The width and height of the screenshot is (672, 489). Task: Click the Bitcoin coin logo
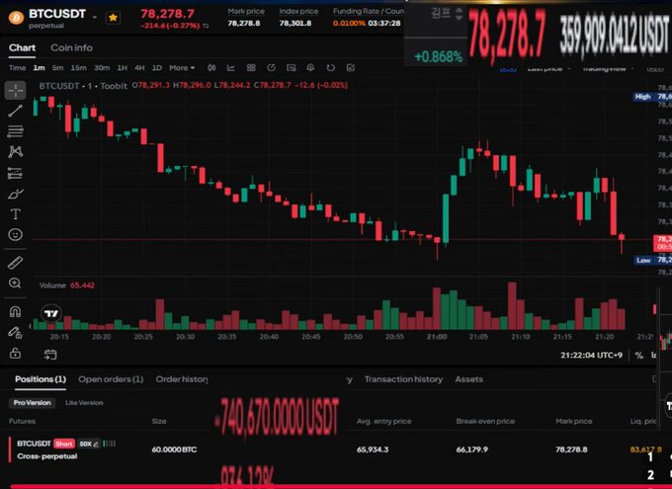point(16,18)
